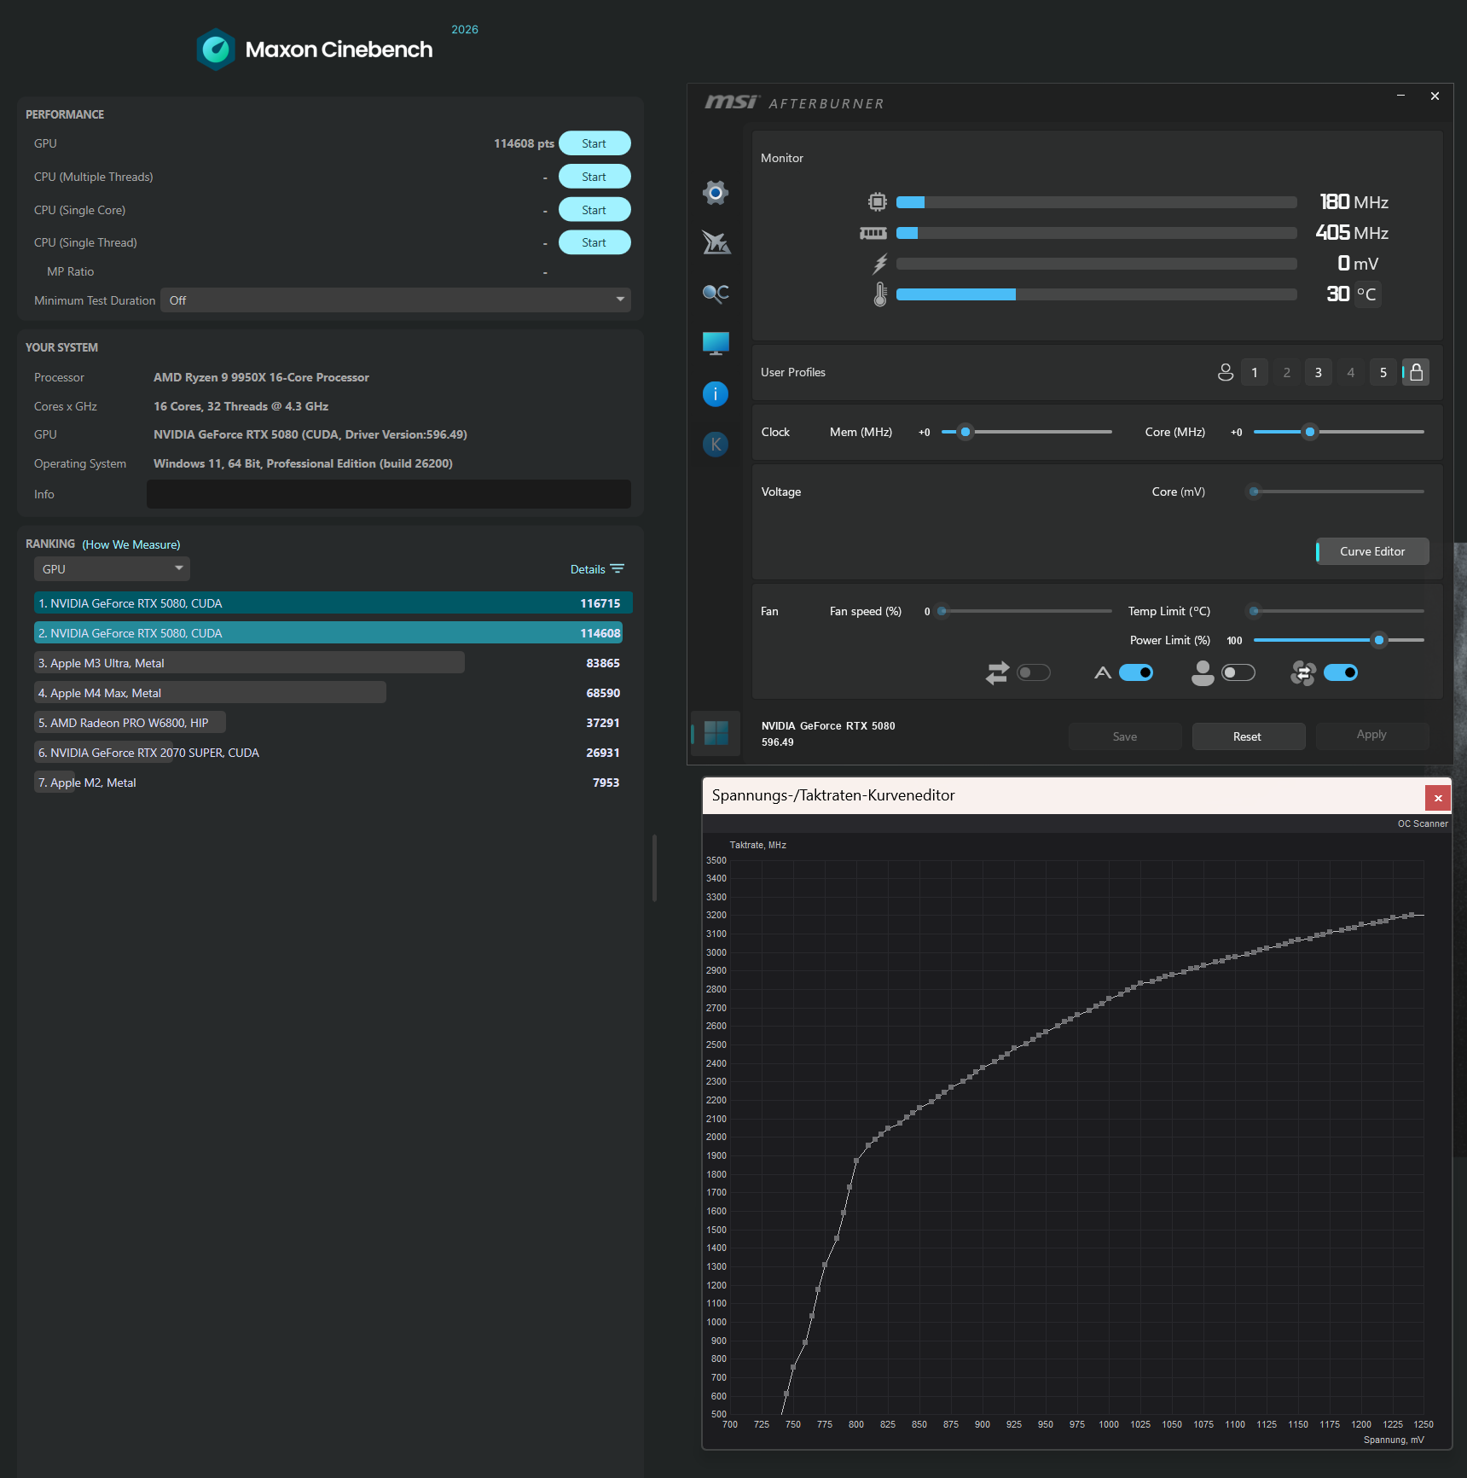
Task: Click the Details filter lines icon
Action: pos(618,569)
